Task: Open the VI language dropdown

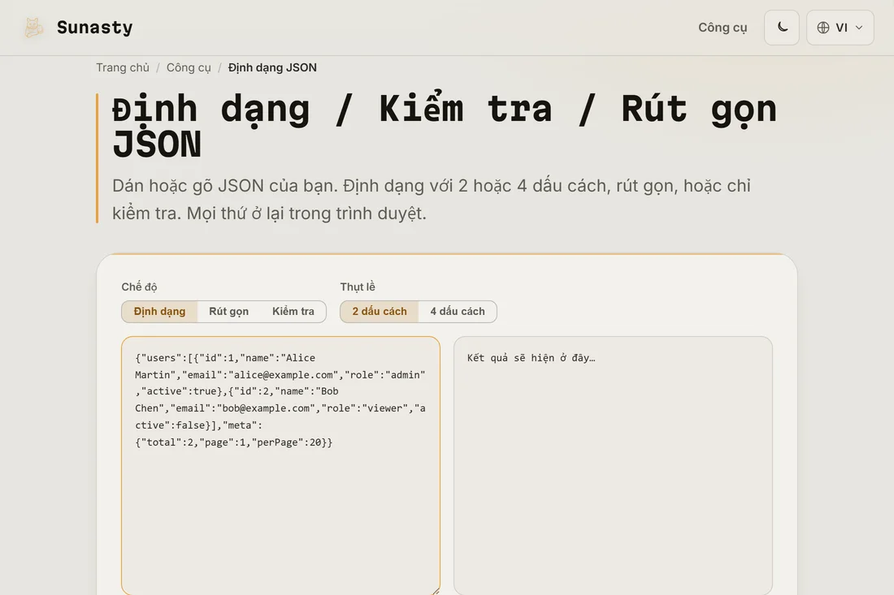Action: [840, 28]
